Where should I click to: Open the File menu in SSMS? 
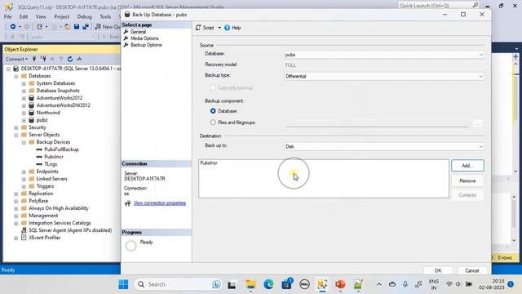[x=7, y=16]
